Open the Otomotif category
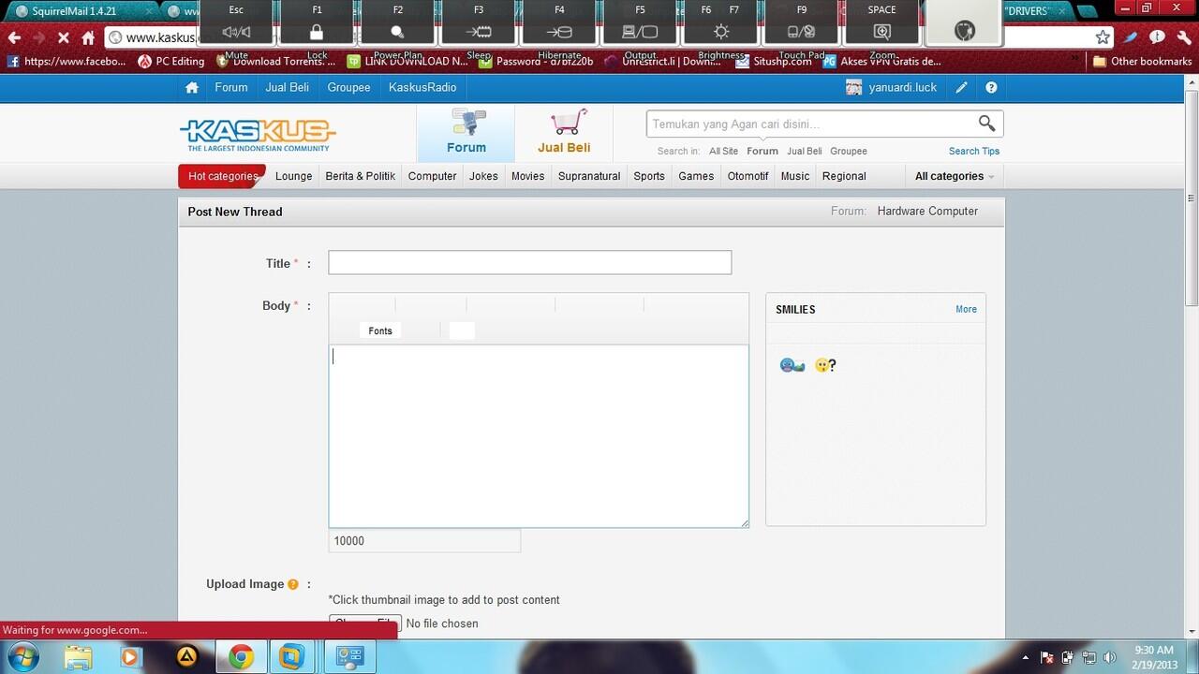1199x674 pixels. (x=748, y=176)
